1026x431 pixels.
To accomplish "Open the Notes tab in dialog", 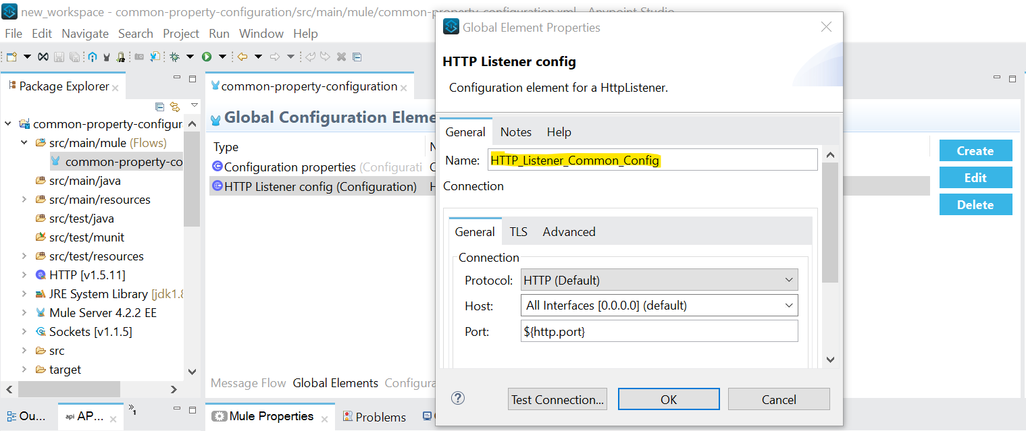I will pos(516,132).
